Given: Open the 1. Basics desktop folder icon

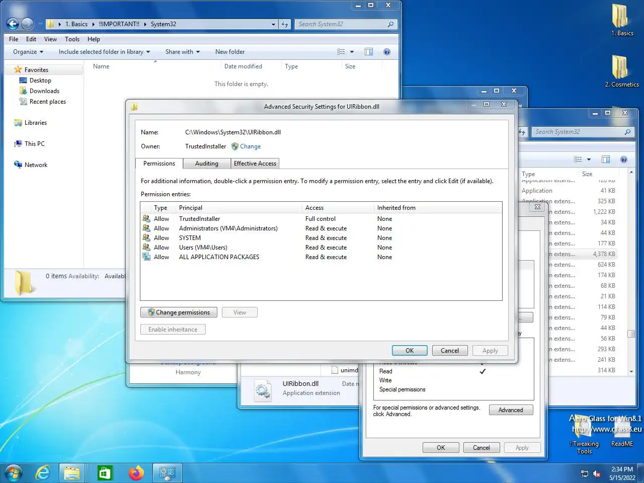Looking at the screenshot, I should click(622, 20).
